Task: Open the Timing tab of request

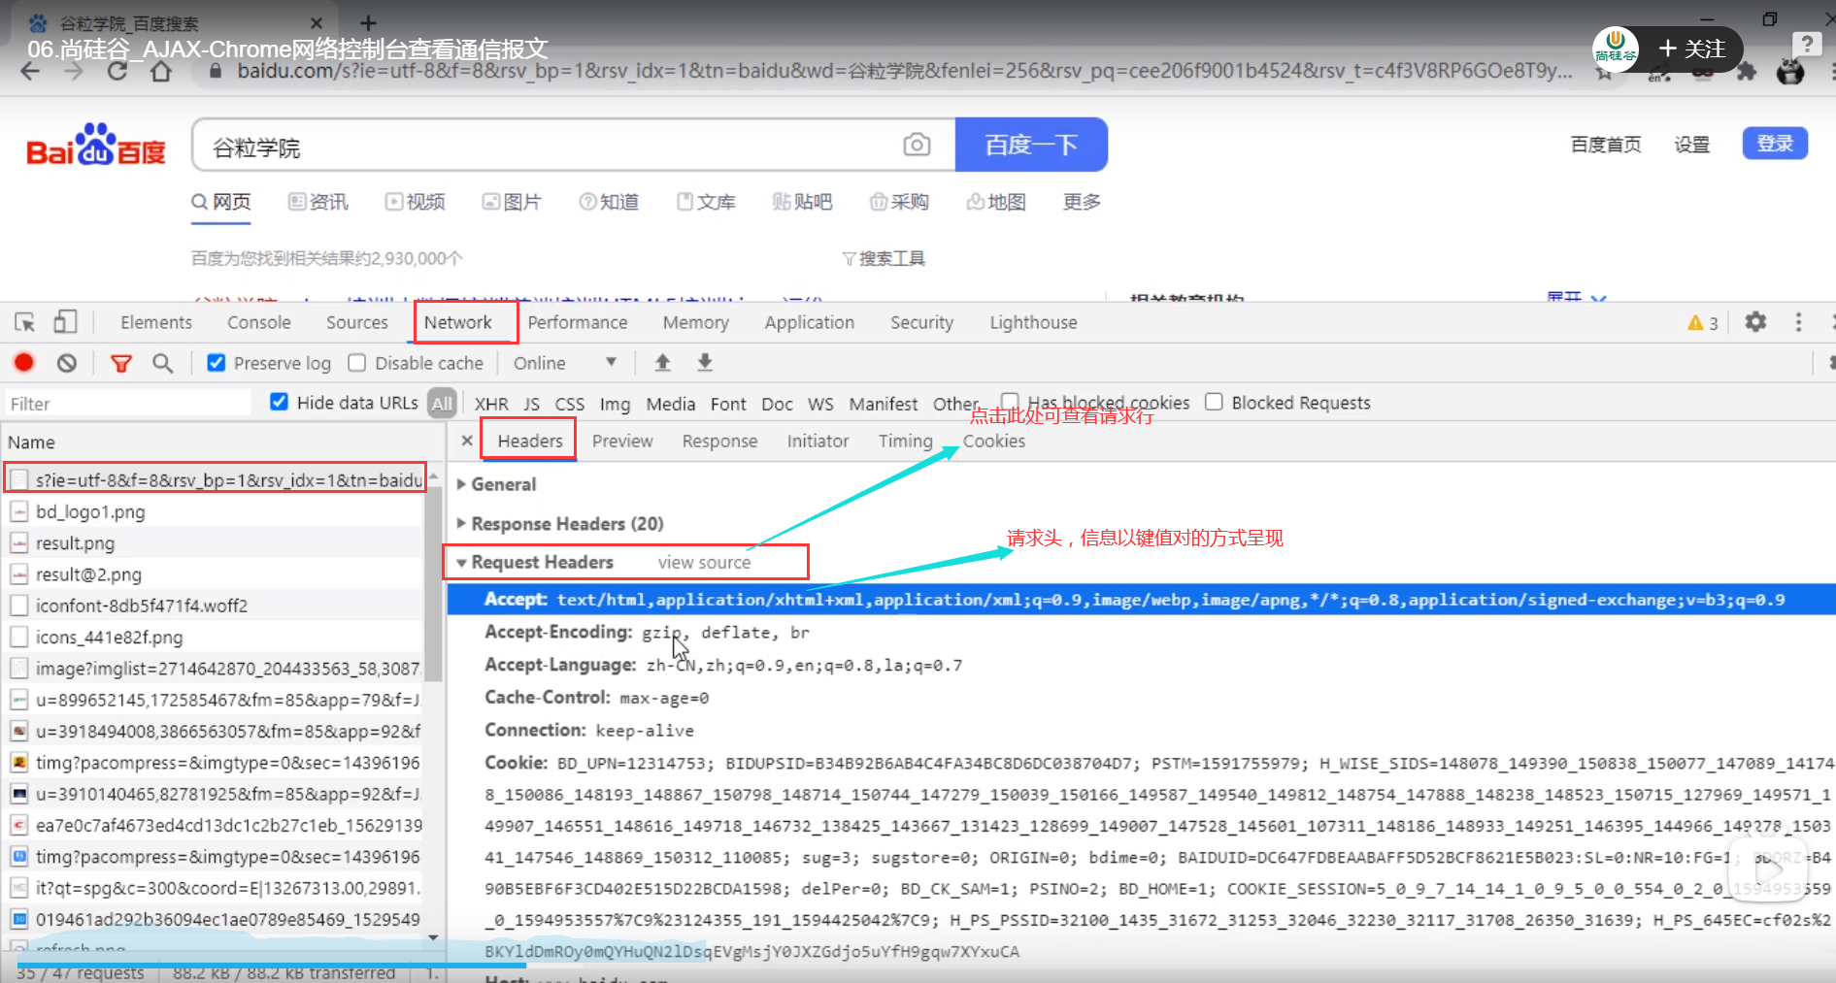Action: (x=906, y=441)
